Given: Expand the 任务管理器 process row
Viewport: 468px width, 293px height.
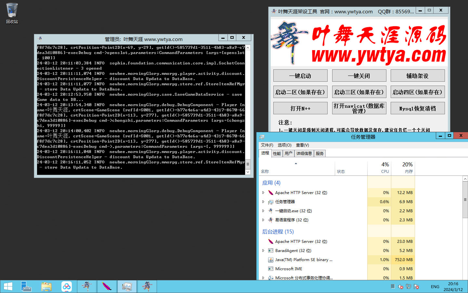Looking at the screenshot, I should (x=263, y=202).
